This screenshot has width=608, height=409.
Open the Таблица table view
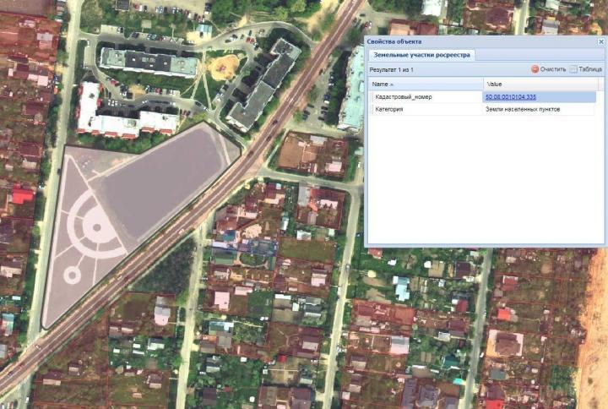(x=585, y=69)
